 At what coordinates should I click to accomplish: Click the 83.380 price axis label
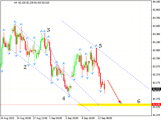tap(156, 34)
